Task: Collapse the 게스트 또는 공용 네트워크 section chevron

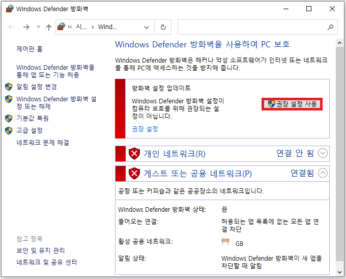Action: pyautogui.click(x=323, y=173)
